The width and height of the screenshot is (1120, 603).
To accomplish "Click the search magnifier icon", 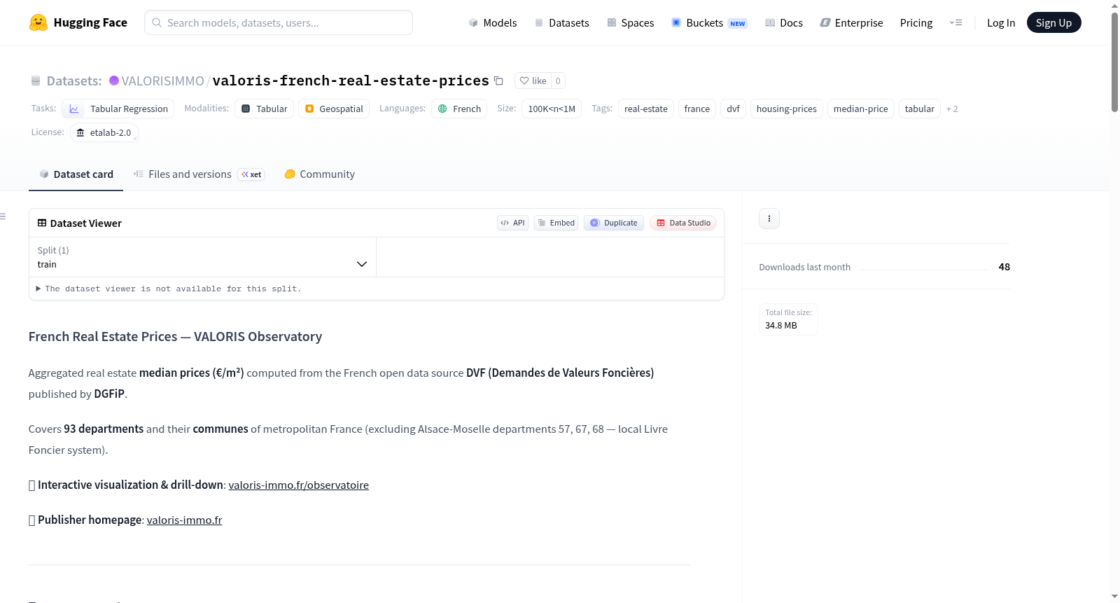I will coord(157,22).
